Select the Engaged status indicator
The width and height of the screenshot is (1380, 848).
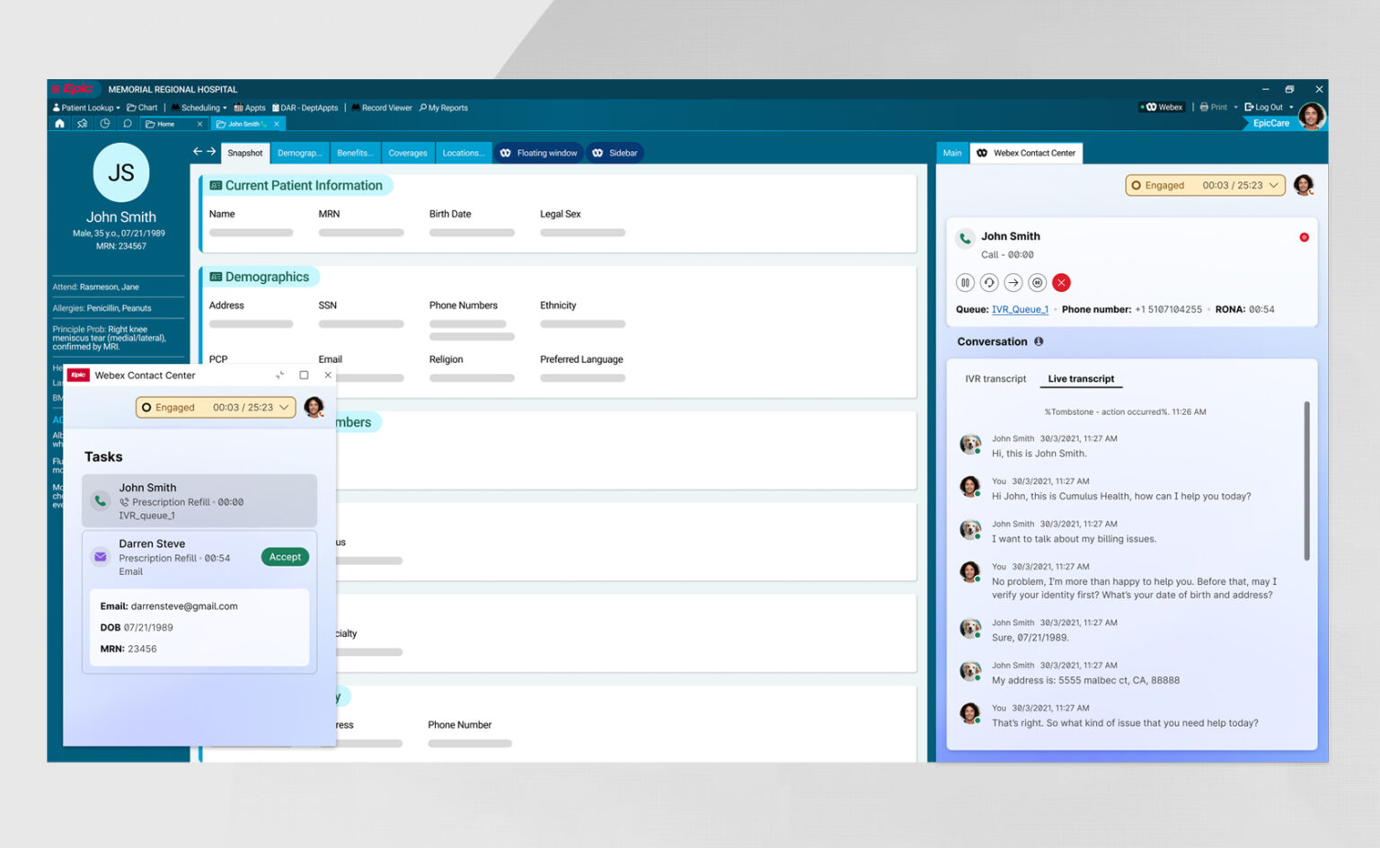click(x=1164, y=185)
